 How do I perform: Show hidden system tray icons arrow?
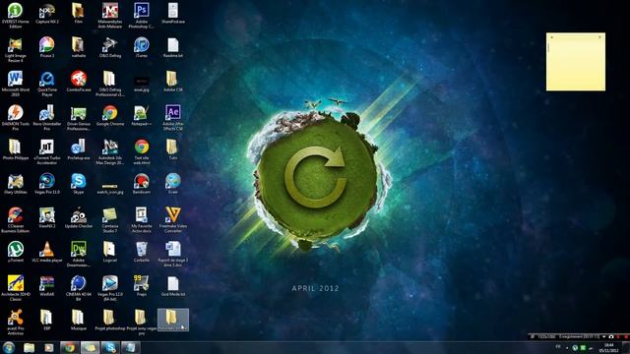pos(567,347)
